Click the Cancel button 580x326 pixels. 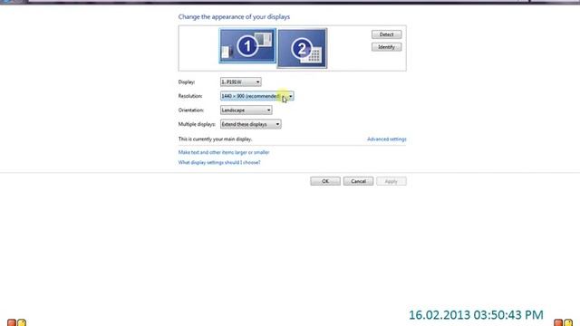pos(358,181)
